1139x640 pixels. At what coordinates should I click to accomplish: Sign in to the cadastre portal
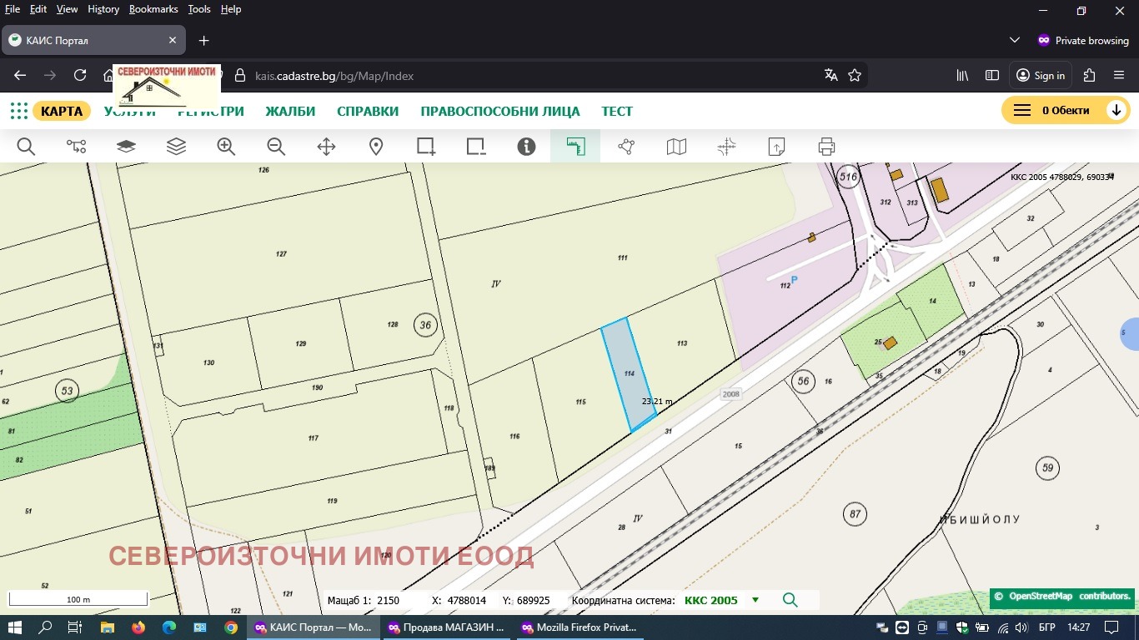coord(1039,75)
